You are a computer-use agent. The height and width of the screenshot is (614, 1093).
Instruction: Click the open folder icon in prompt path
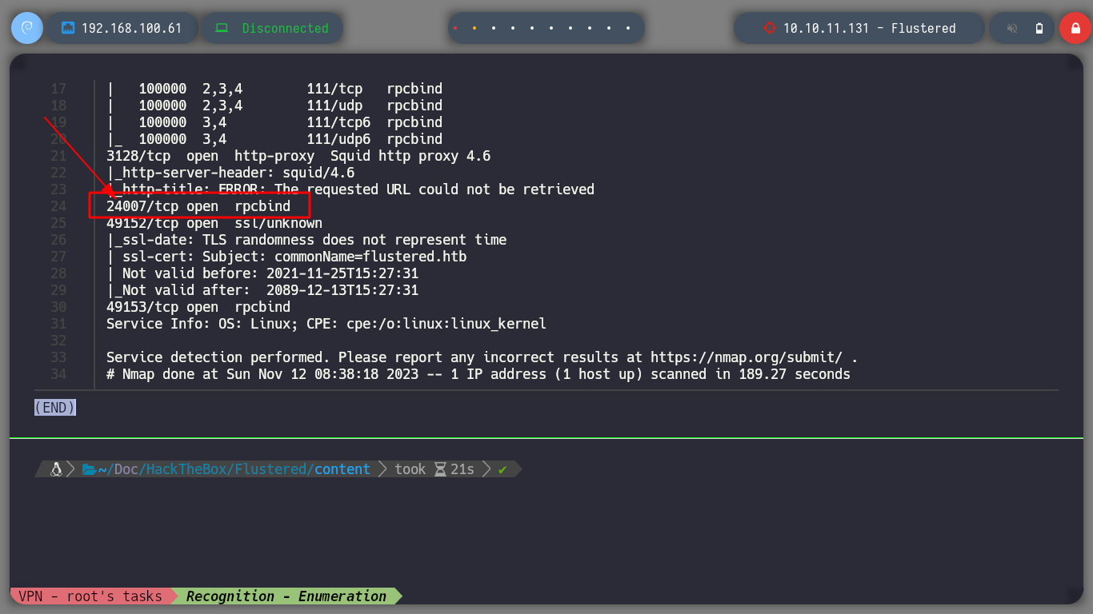coord(89,469)
